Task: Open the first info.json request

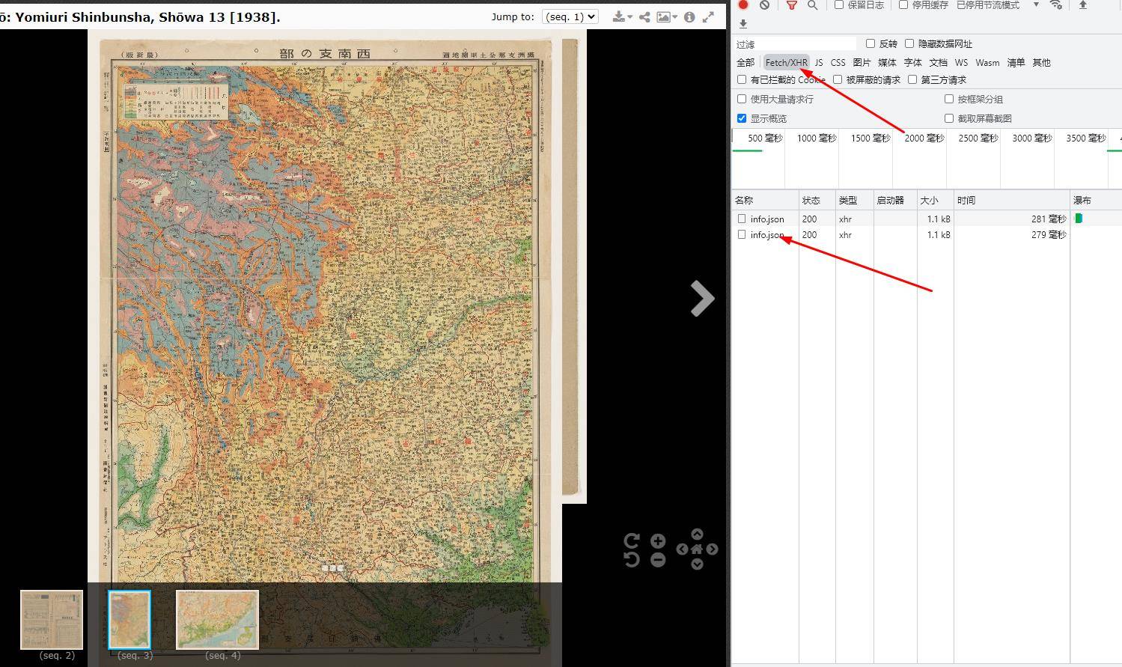Action: coord(767,219)
